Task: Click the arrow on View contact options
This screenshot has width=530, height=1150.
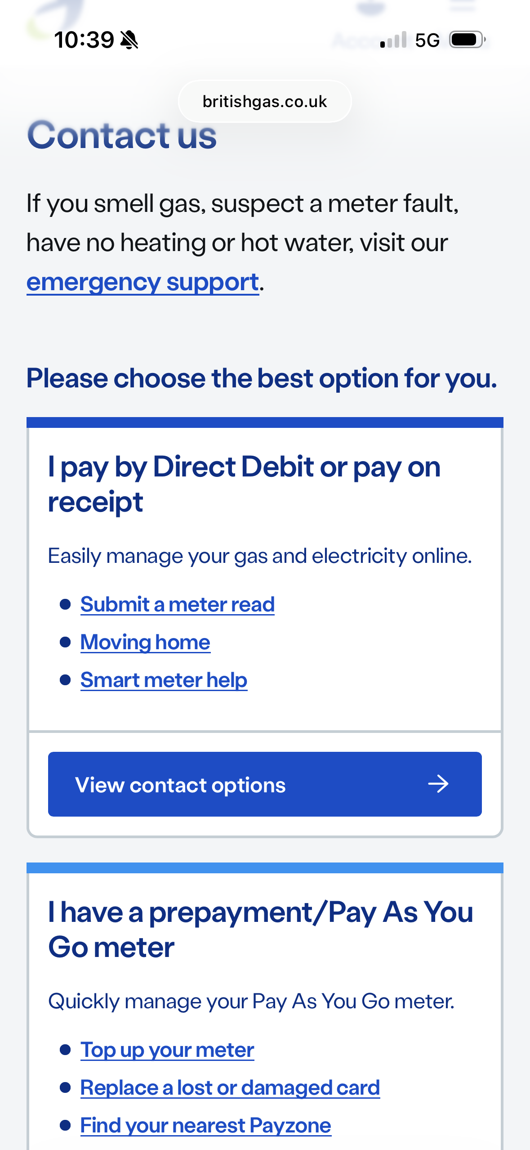Action: click(x=438, y=784)
